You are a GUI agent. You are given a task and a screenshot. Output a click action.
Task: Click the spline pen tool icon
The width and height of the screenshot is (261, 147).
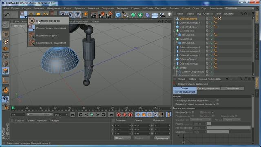pyautogui.click(x=125, y=15)
